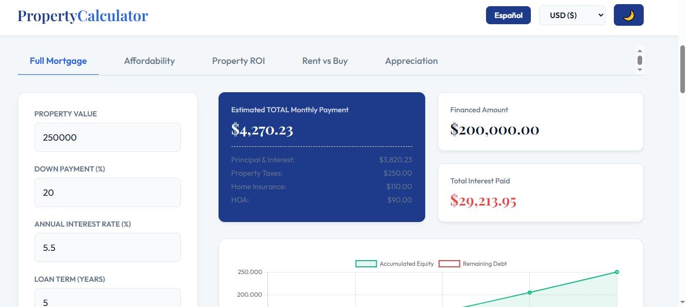Click the final data point on the equity chart
686x307 pixels.
(x=617, y=271)
